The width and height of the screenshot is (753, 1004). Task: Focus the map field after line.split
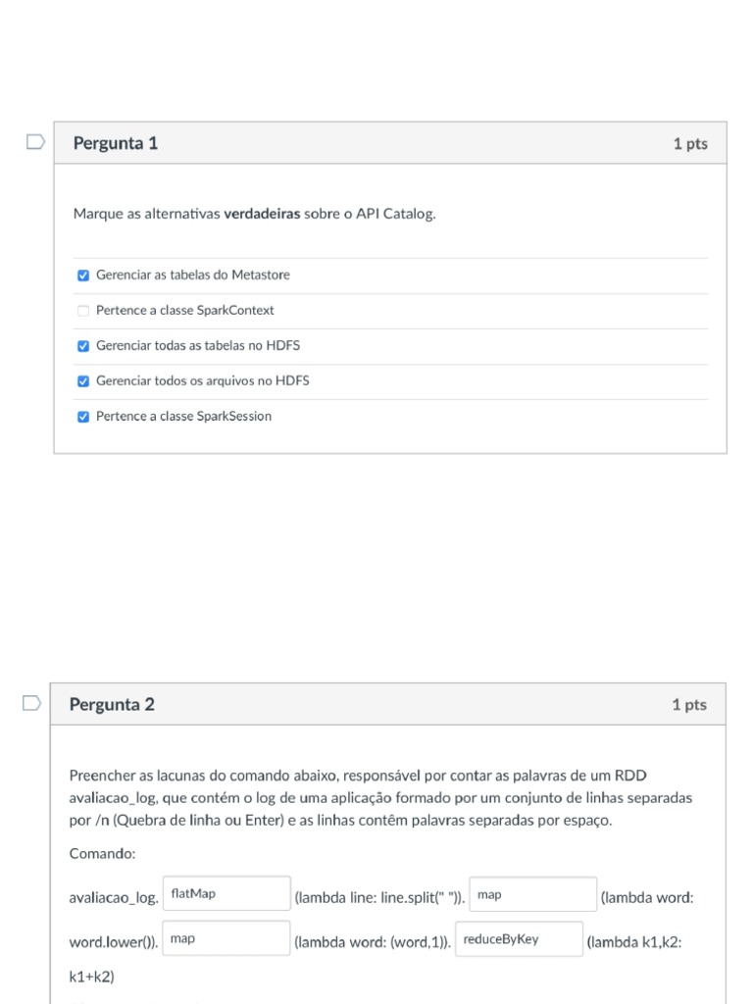pyautogui.click(x=533, y=894)
